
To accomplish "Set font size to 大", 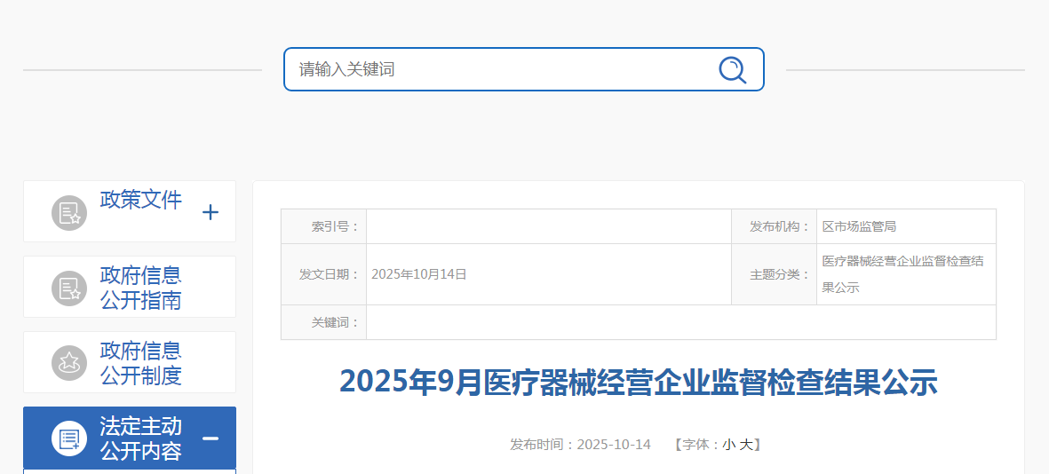I will 745,445.
